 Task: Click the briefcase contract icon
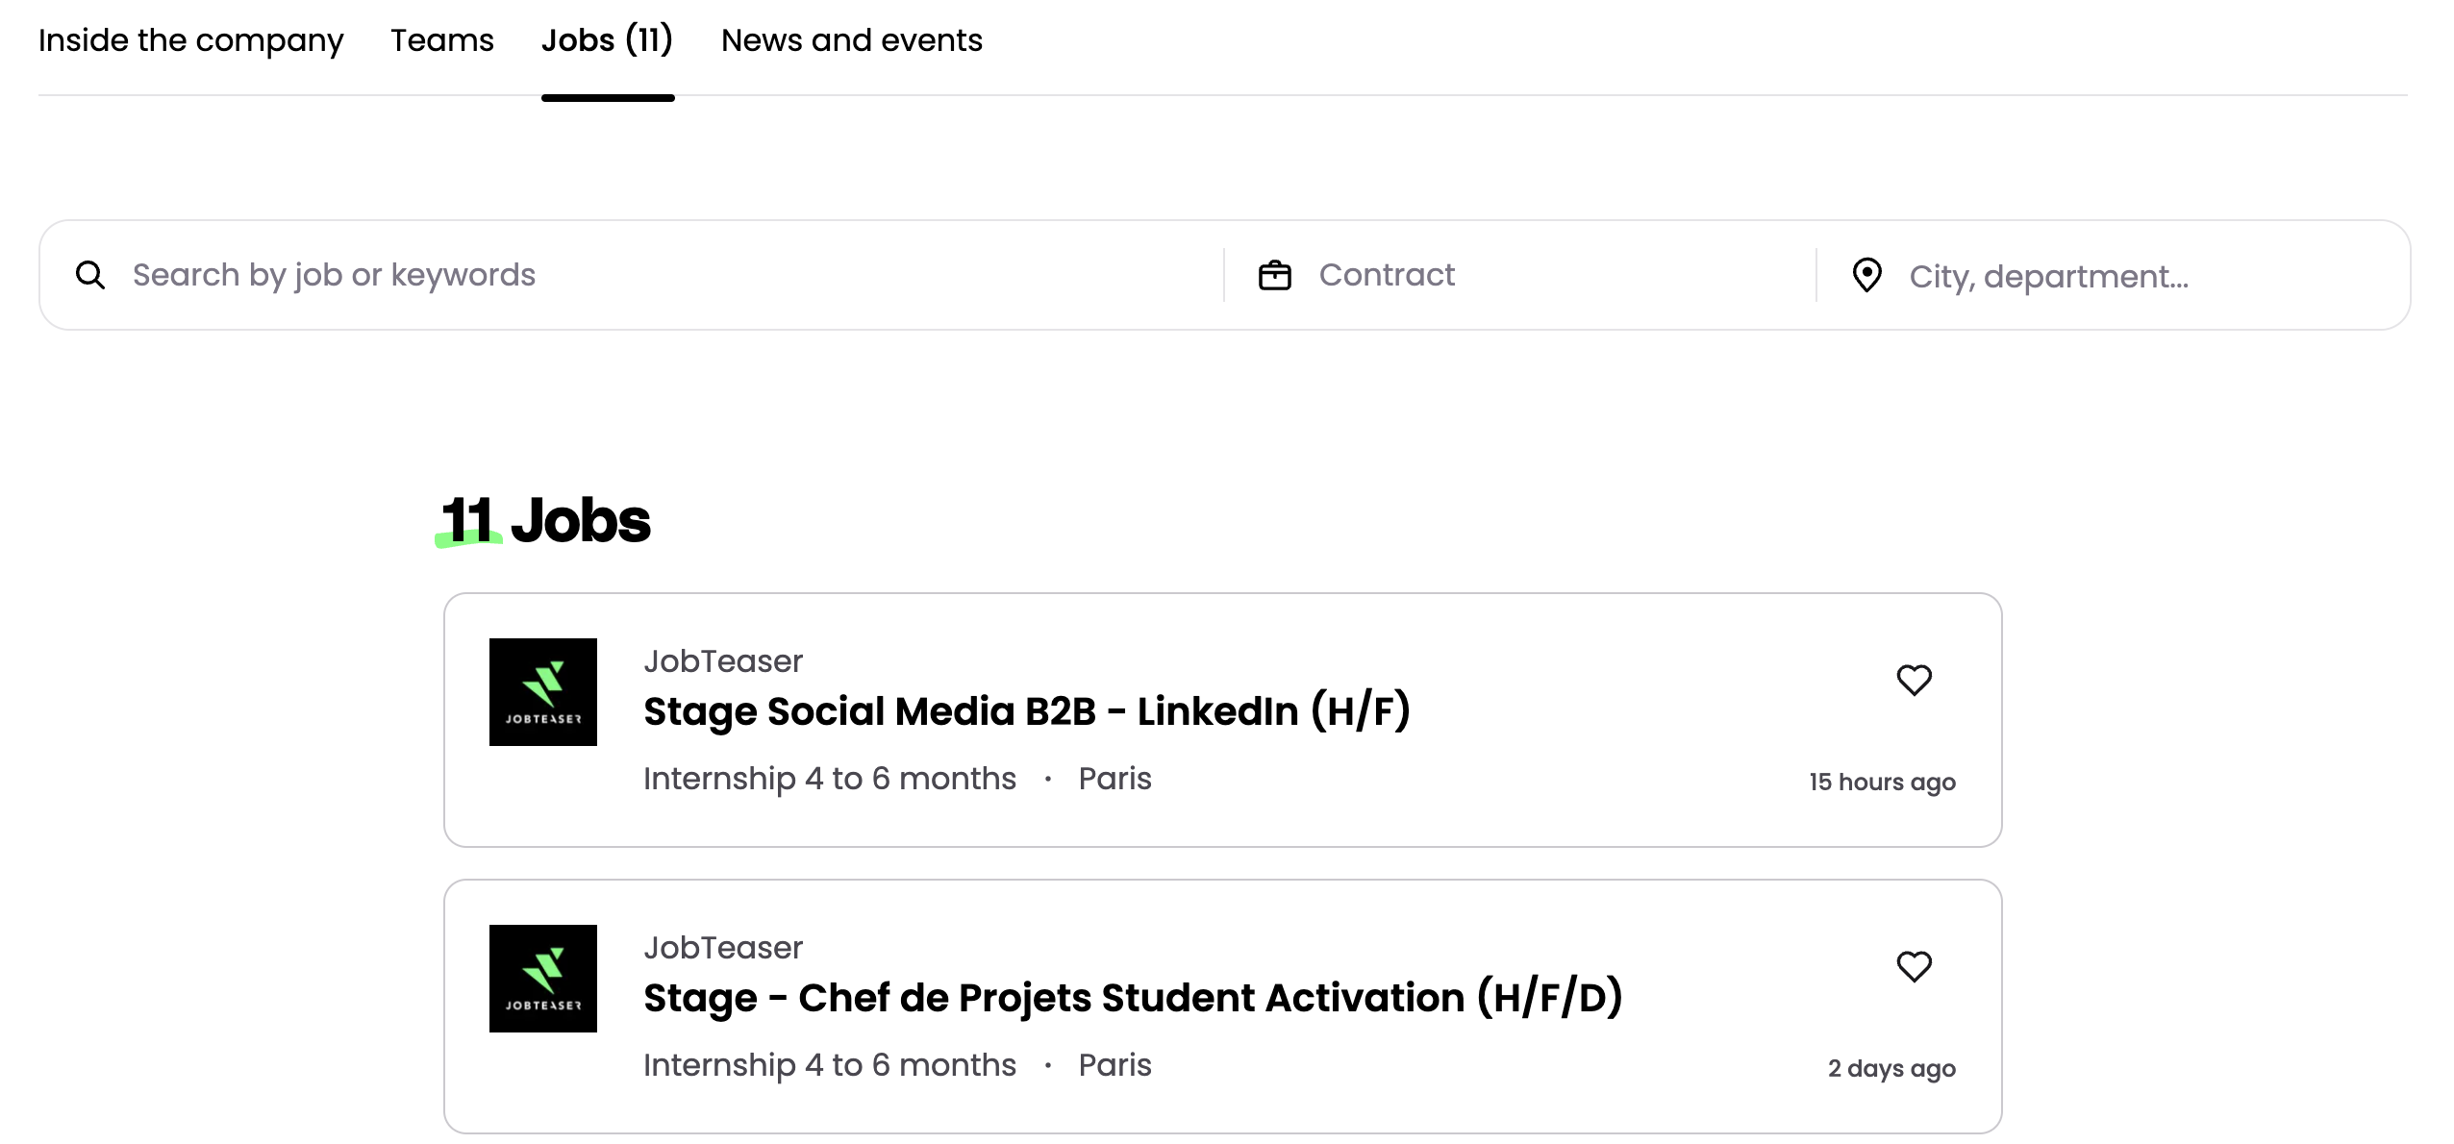[1275, 275]
